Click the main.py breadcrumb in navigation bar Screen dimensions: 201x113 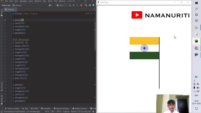[17, 5]
